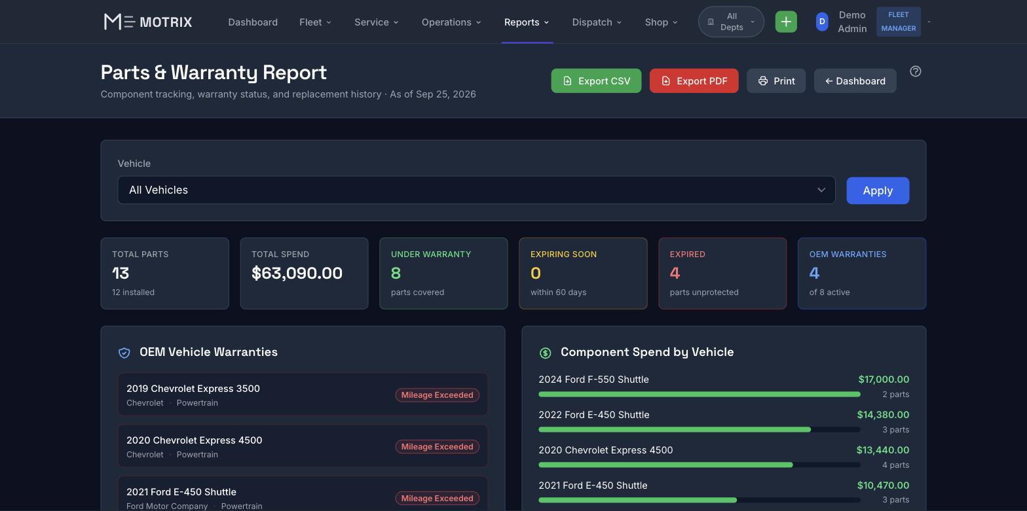Click the shield icon beside OEM Vehicle Warranties
This screenshot has height=511, width=1027.
pos(124,353)
